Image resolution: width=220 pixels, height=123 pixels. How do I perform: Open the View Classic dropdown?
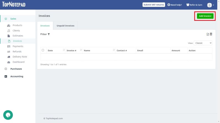point(203,43)
